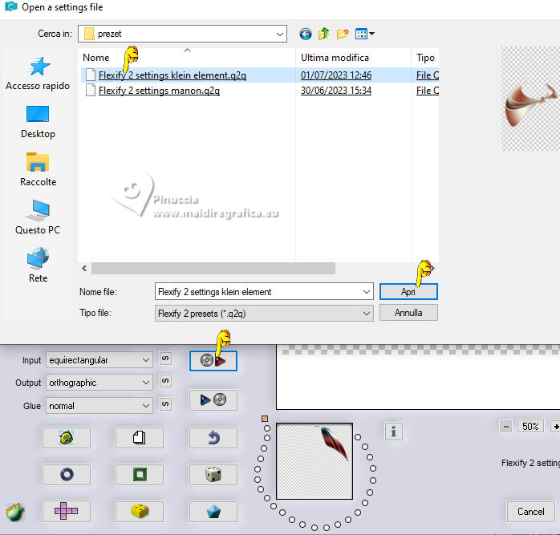
Task: Click the dark blue ring icon button
Action: coord(67,474)
